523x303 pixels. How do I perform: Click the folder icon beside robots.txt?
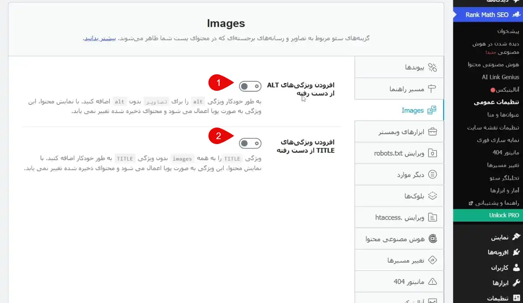click(x=432, y=153)
